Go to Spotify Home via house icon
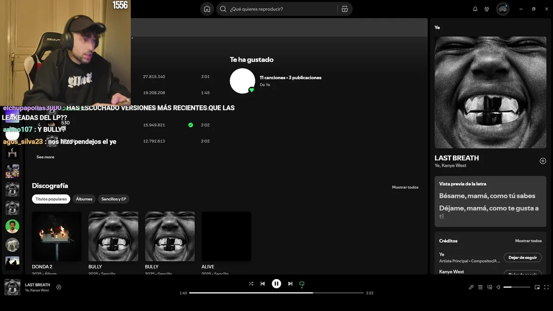553x311 pixels. tap(207, 9)
